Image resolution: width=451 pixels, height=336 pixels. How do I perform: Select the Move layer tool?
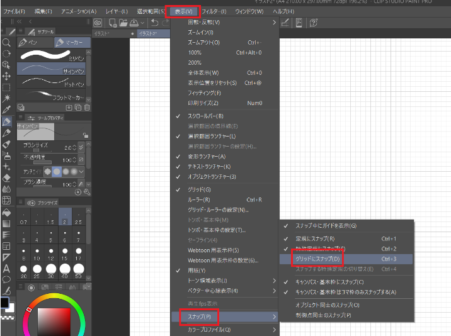6,76
